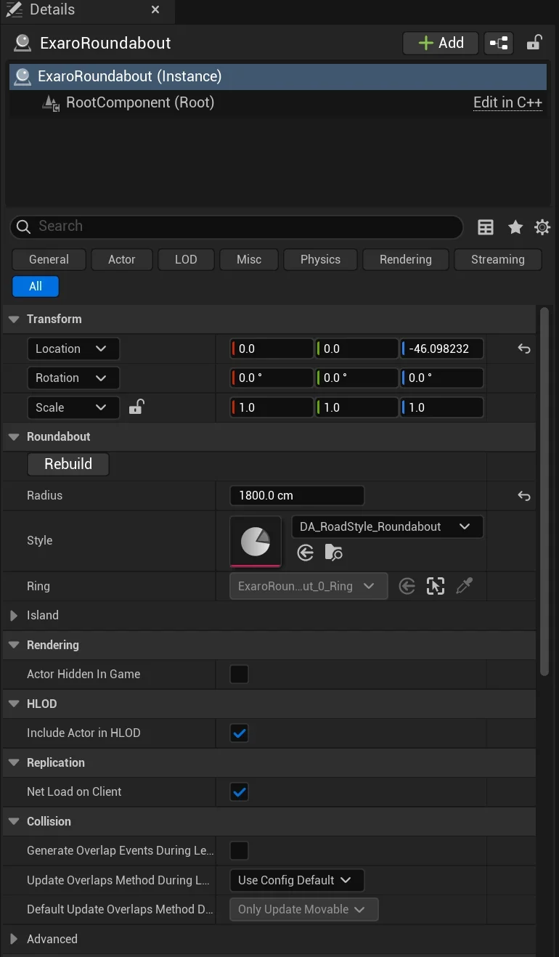559x957 pixels.
Task: Uncheck Include Actor in HLOD
Action: (x=239, y=733)
